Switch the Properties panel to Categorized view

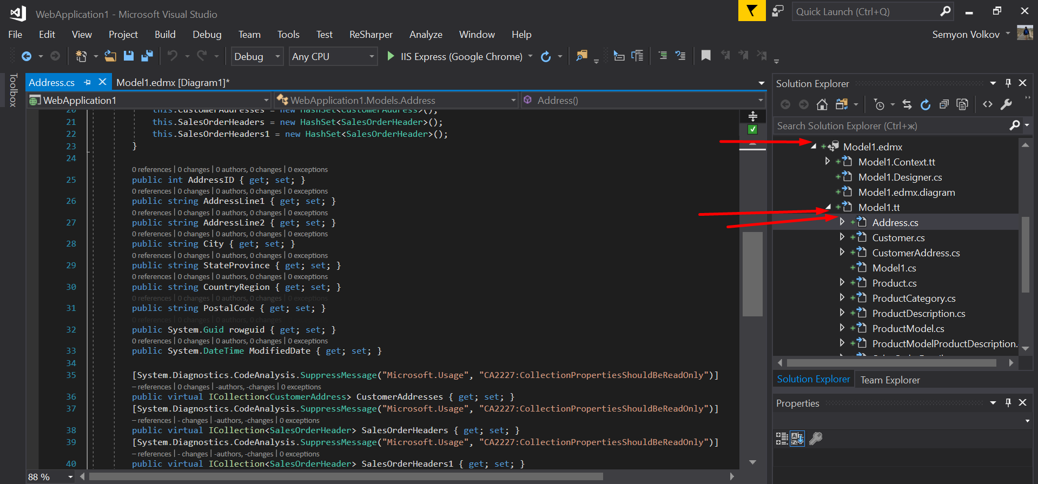click(x=782, y=438)
